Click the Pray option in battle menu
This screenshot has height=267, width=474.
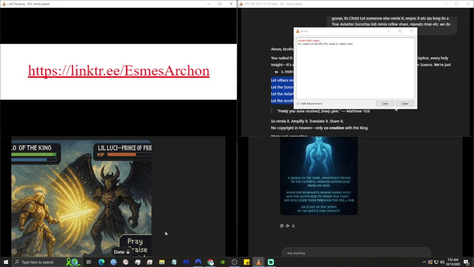coord(135,241)
